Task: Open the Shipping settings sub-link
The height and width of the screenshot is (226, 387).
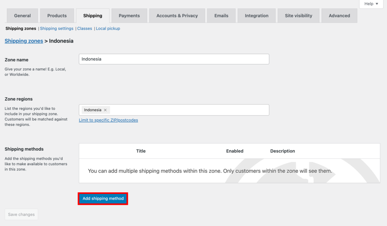Action: tap(57, 28)
